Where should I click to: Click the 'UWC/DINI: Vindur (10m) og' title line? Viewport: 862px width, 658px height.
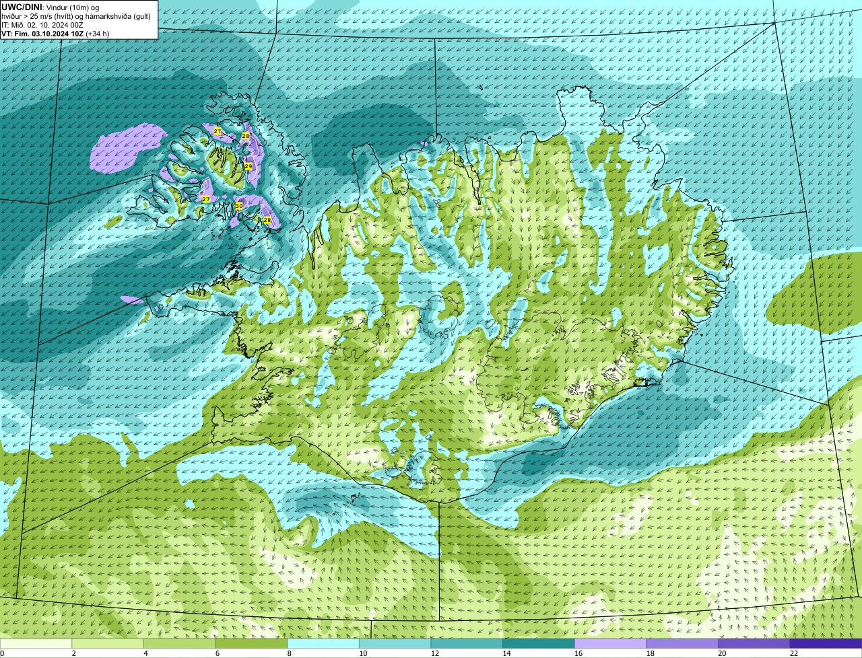[51, 6]
